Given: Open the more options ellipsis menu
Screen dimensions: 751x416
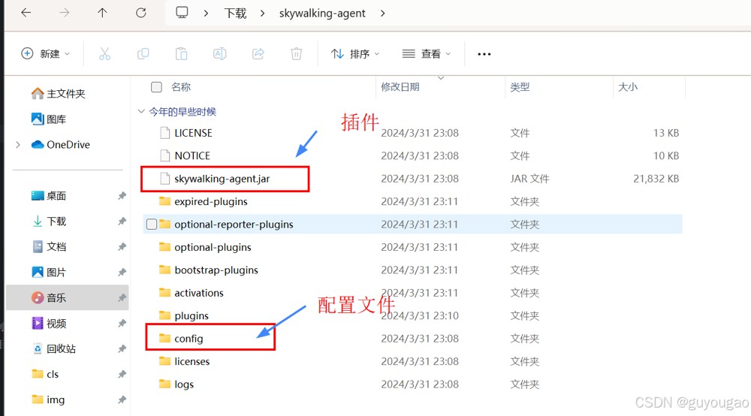Looking at the screenshot, I should point(484,54).
